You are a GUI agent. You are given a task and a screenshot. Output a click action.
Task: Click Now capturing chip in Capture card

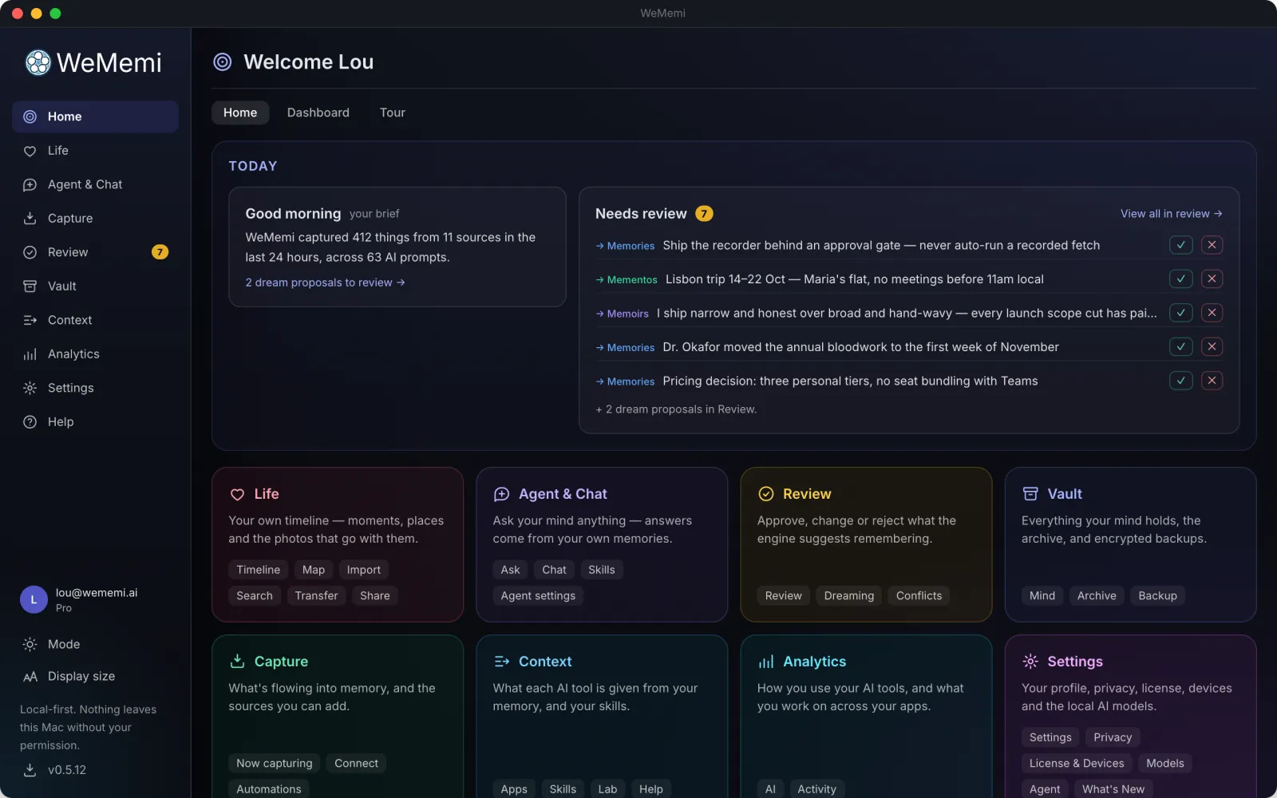[x=275, y=764]
